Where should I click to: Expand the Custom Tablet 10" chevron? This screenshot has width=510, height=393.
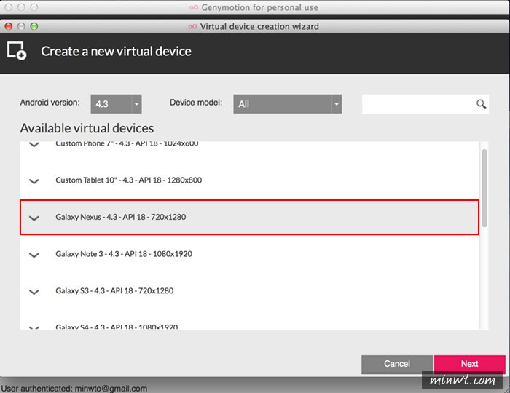(34, 181)
